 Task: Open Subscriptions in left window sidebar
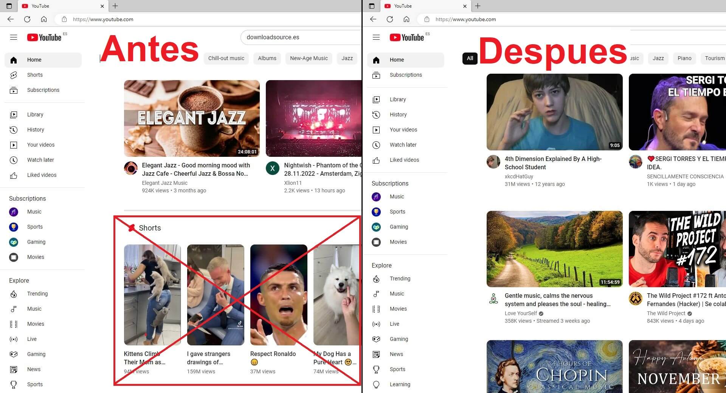click(x=43, y=90)
